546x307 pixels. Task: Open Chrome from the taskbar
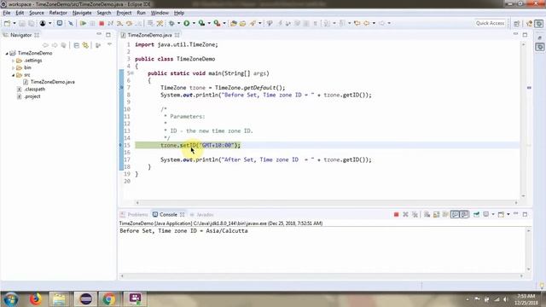[x=109, y=298]
